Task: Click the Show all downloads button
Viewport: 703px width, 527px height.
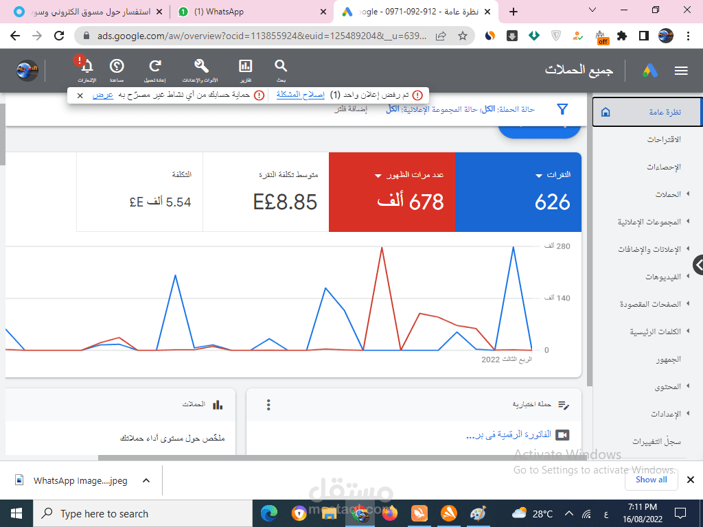Action: [x=651, y=480]
